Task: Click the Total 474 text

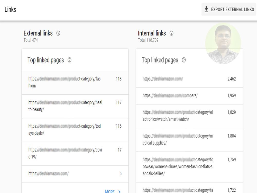Action: pyautogui.click(x=31, y=40)
